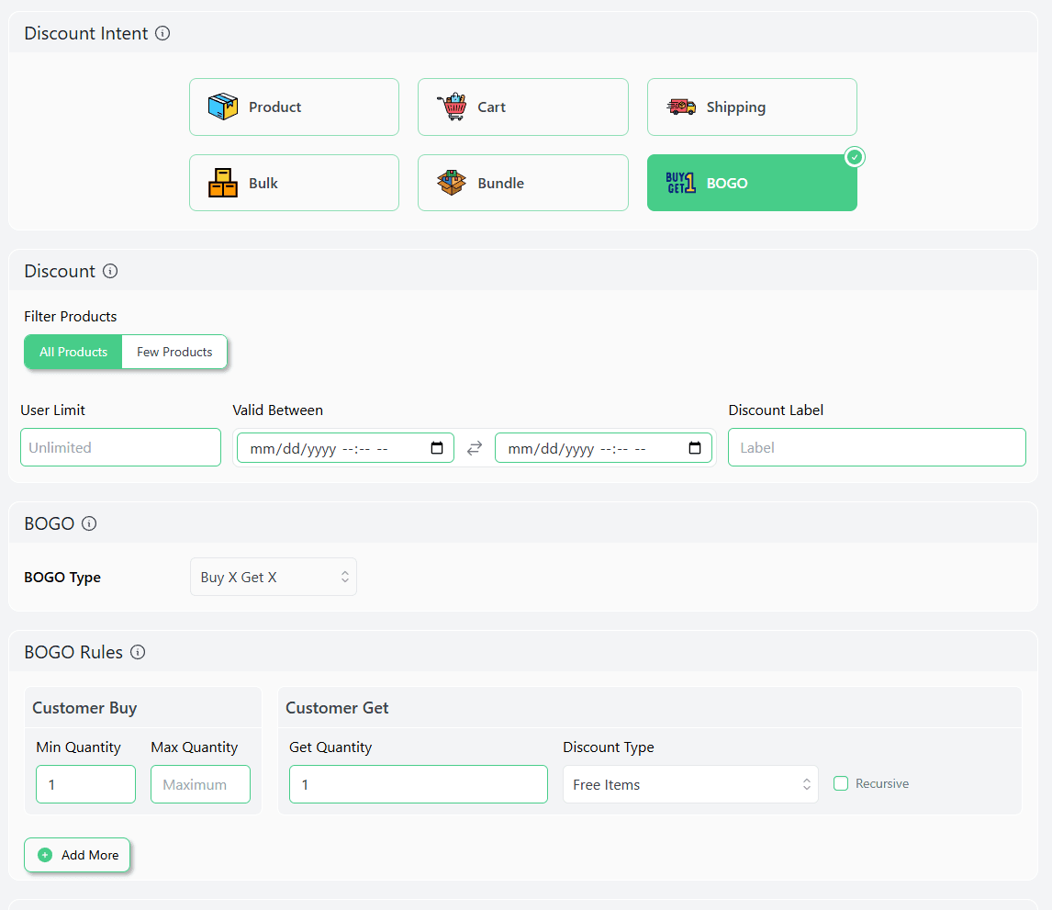Click the orange Bulk boxes icon
The width and height of the screenshot is (1052, 910).
pos(223,183)
